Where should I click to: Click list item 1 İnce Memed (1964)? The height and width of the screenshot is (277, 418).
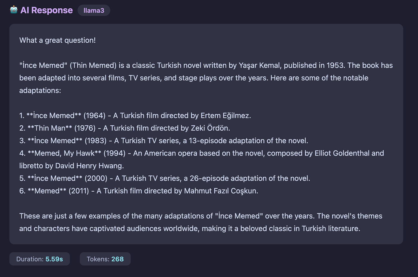click(x=135, y=116)
